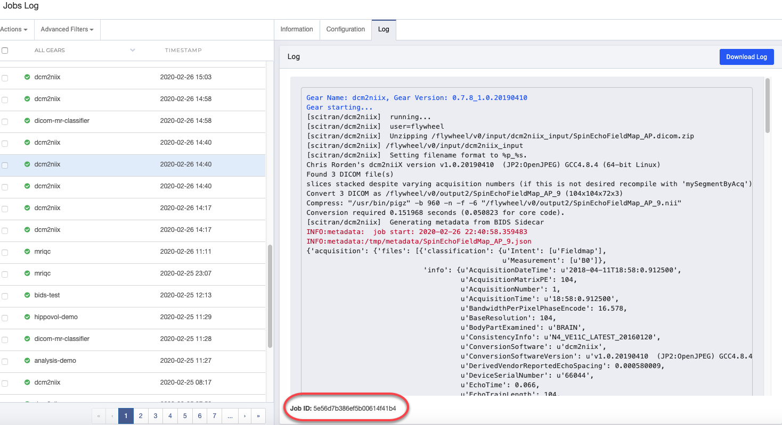
Task: Click the Download Log button
Action: 746,57
